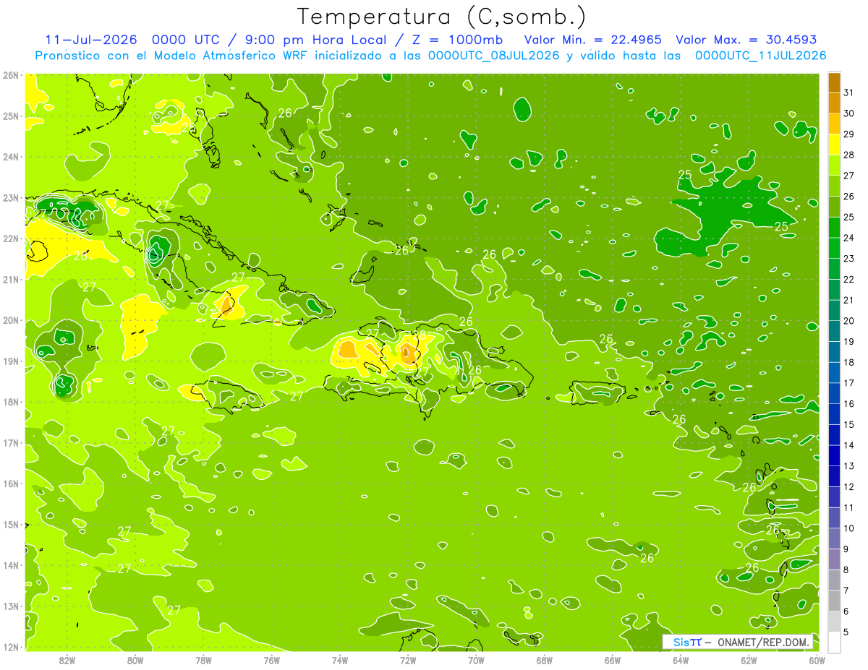Screen dimensions: 868x670
Task: Click the 16N latitude axis label
Action: 11,484
